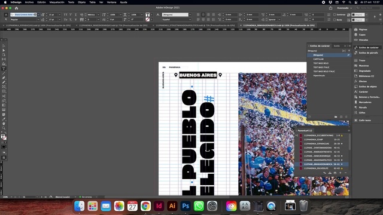This screenshot has height=215, width=383.
Task: Enable the Borde checkbox
Action: tap(335, 20)
